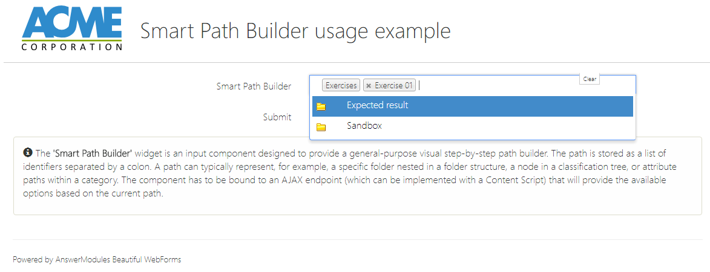
Task: Remove the Exercise 01 tag with its x icon
Action: (369, 86)
